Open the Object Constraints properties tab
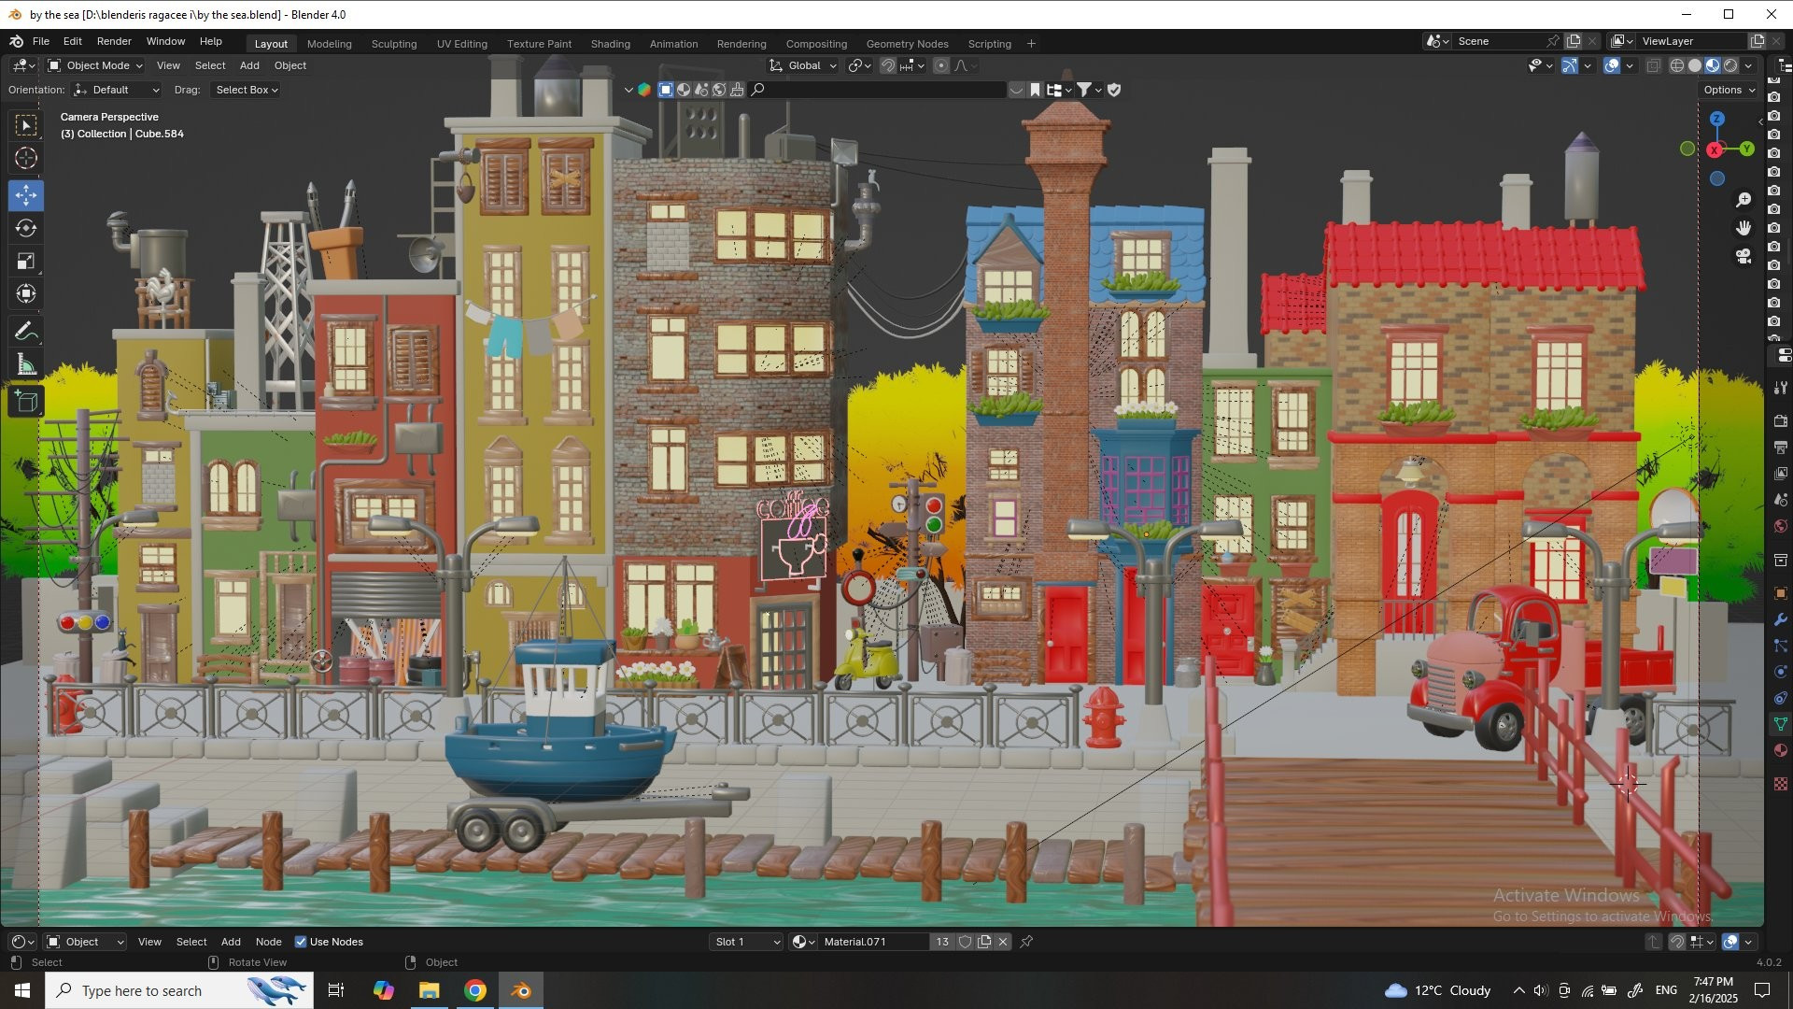Image resolution: width=1793 pixels, height=1009 pixels. (x=1781, y=698)
